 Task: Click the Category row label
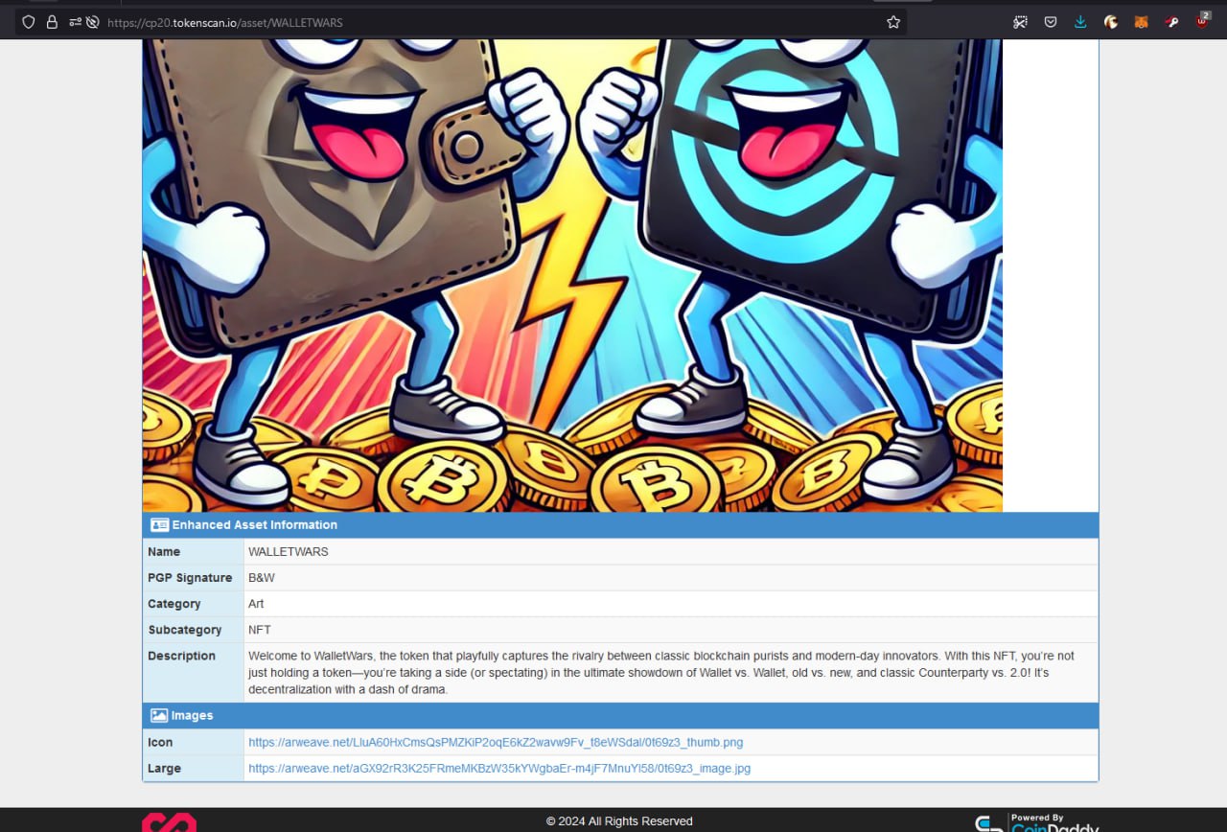[174, 604]
